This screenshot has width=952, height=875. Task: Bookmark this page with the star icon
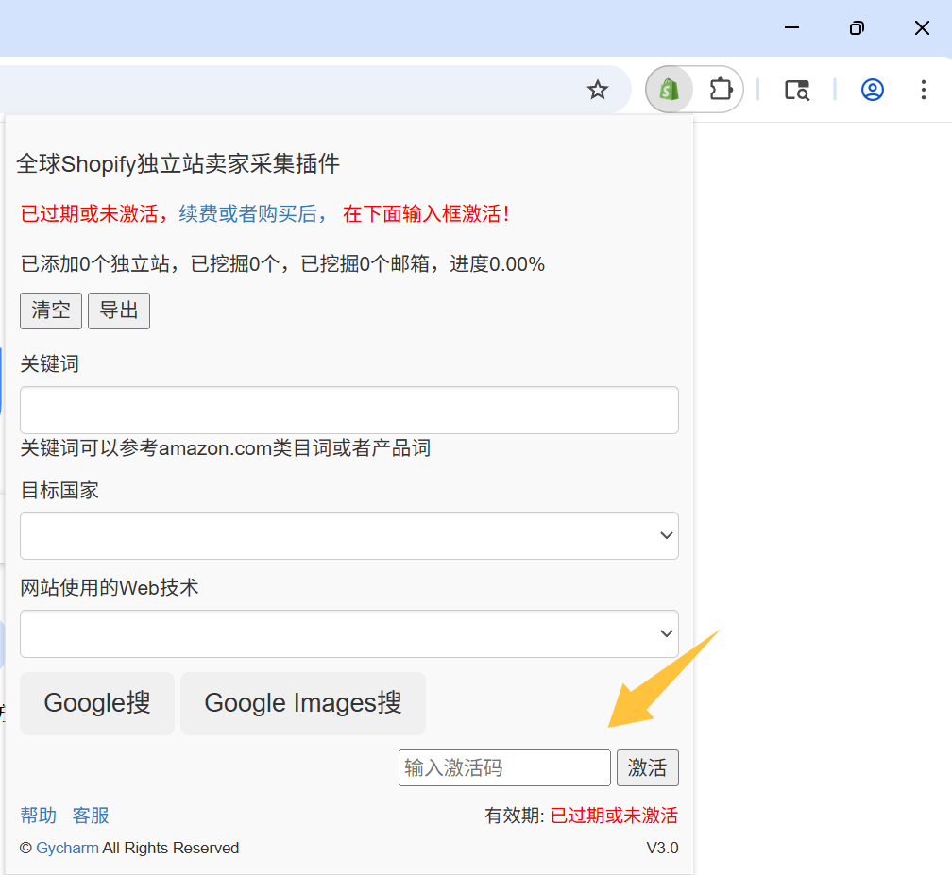[x=598, y=90]
